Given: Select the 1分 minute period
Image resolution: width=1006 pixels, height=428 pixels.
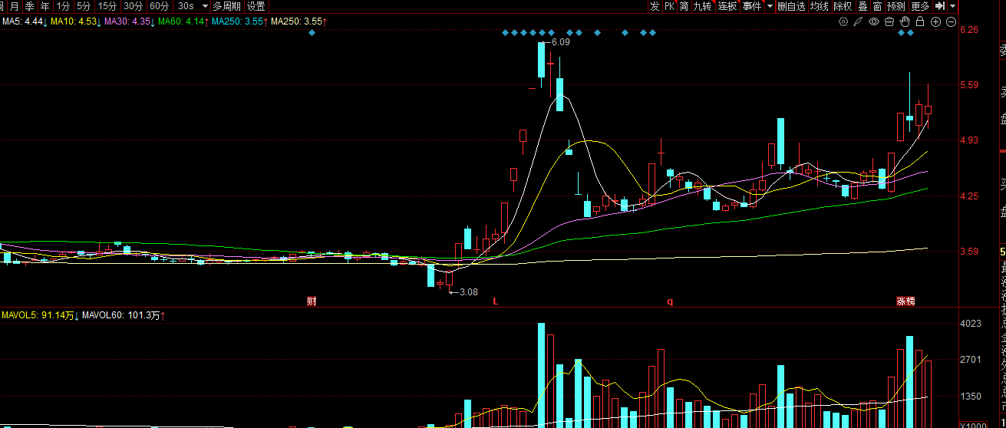Looking at the screenshot, I should (x=63, y=6).
